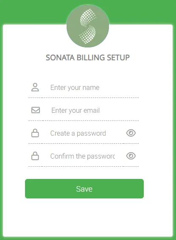
Task: Click the empty white area below Save
Action: 88,218
